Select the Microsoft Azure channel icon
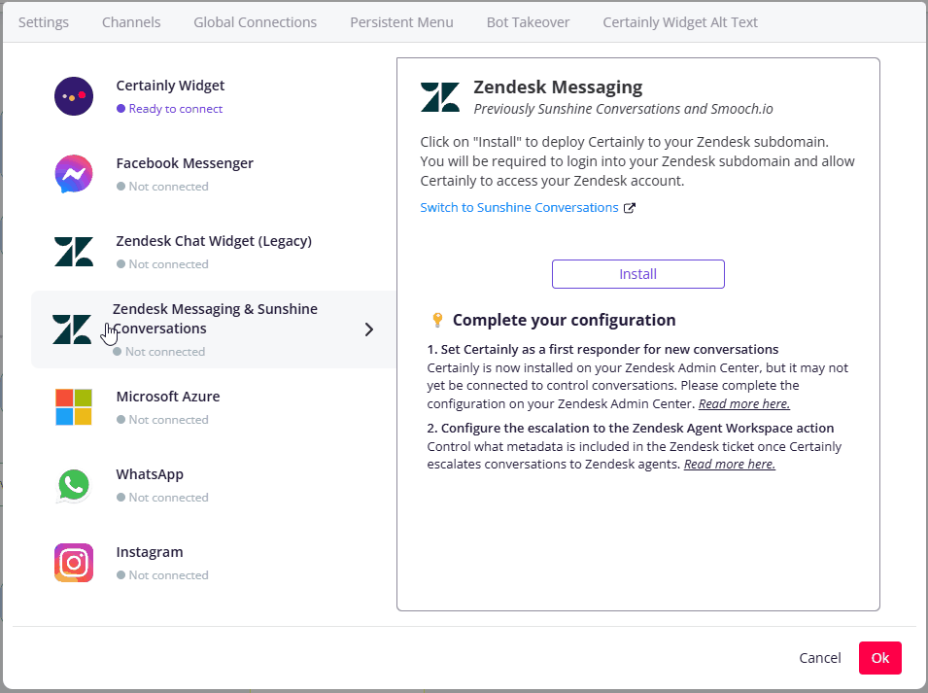 [x=74, y=407]
